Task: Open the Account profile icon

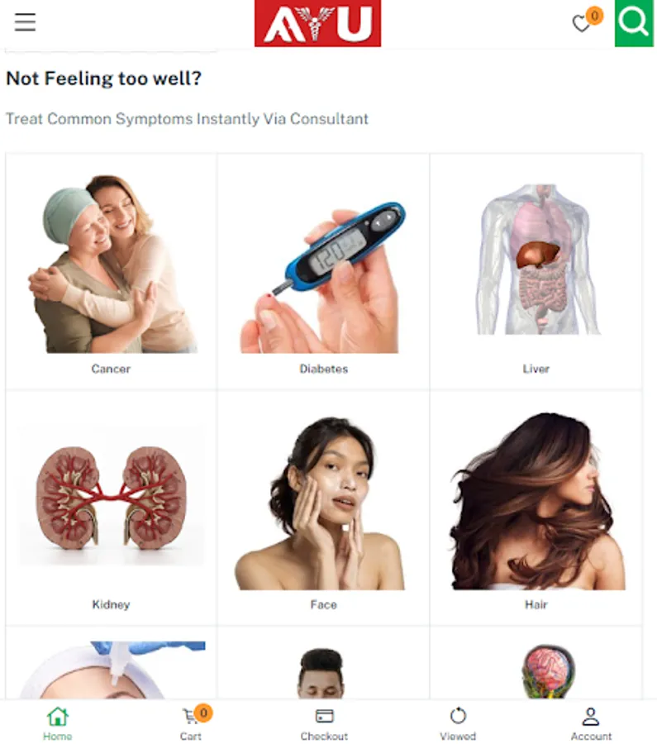Action: (591, 717)
